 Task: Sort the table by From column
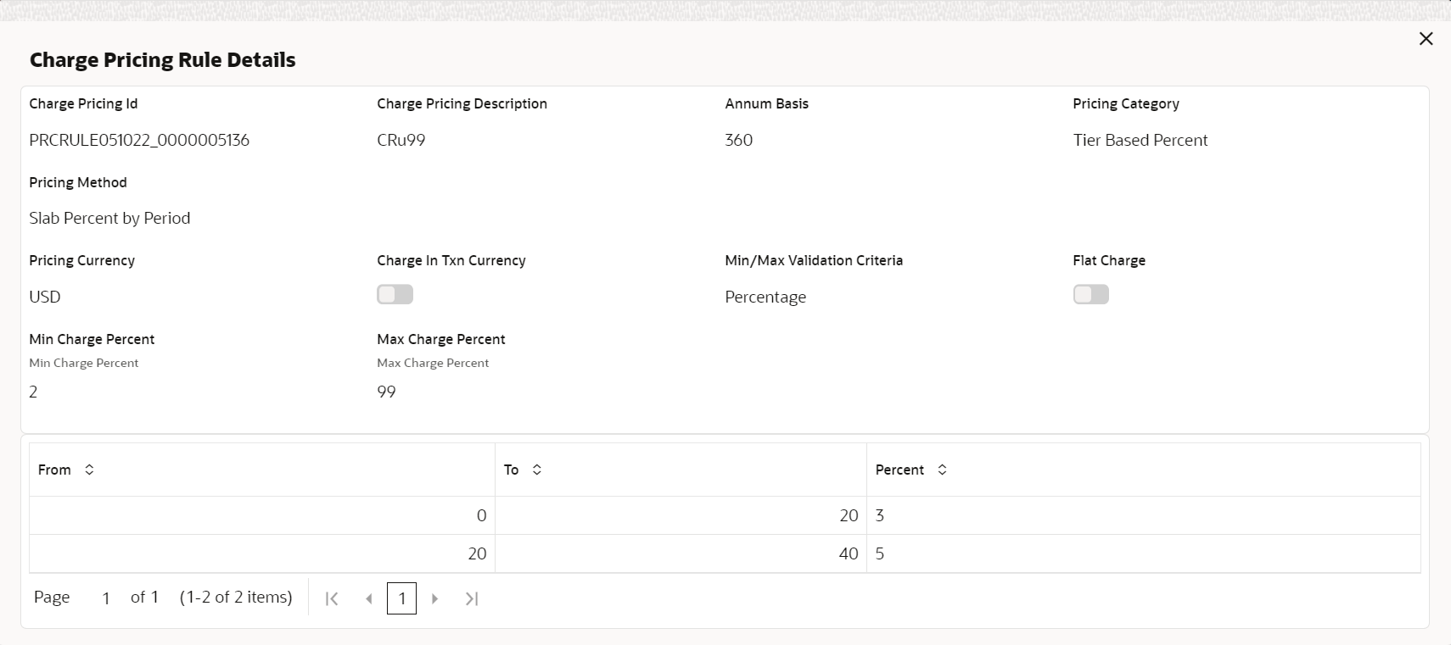point(89,470)
